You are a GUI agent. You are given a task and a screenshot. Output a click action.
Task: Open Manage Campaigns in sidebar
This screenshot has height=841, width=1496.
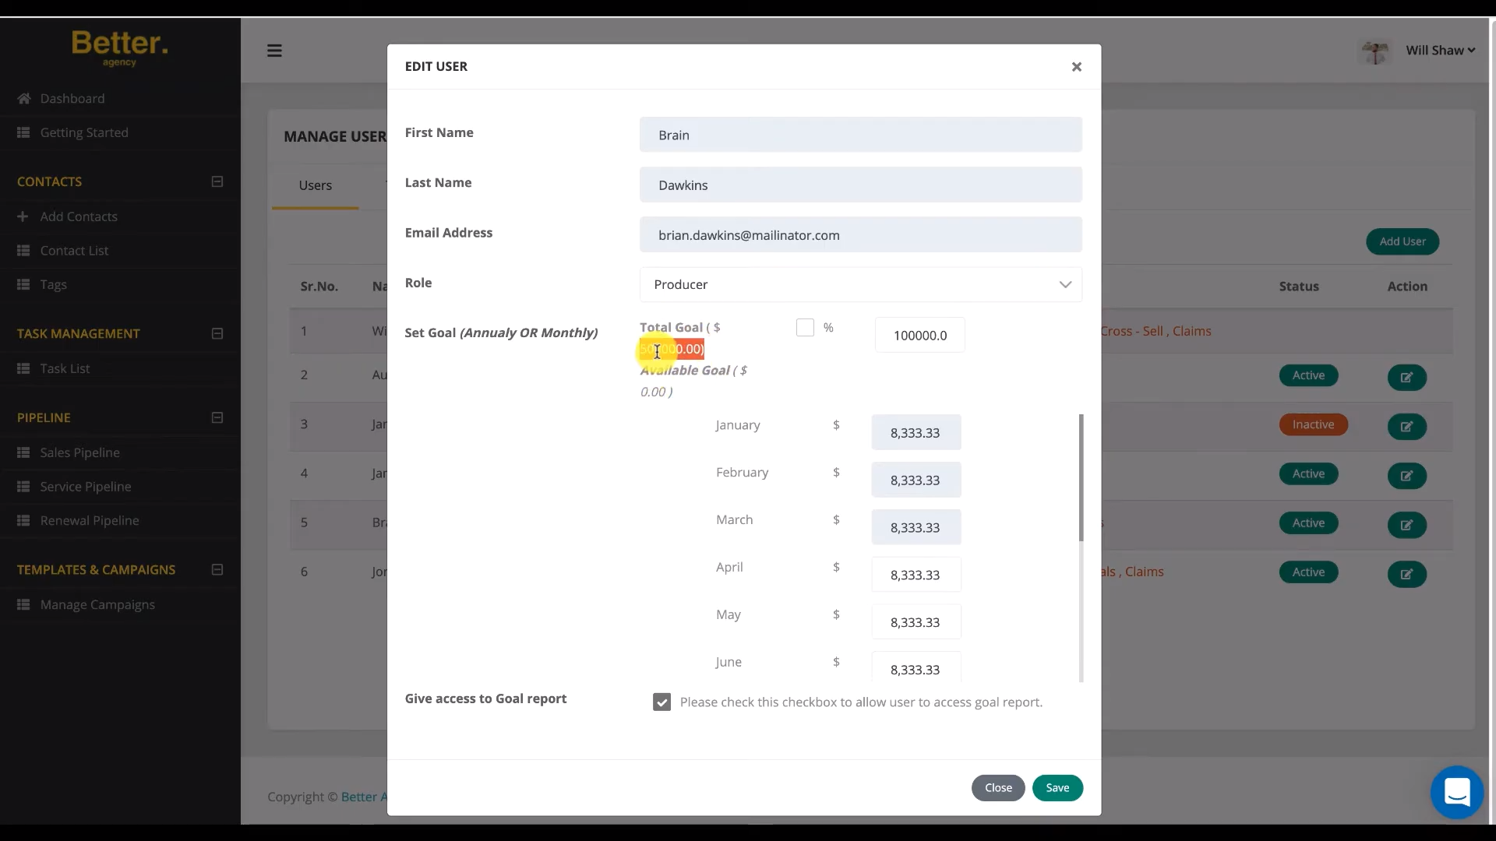pyautogui.click(x=97, y=605)
